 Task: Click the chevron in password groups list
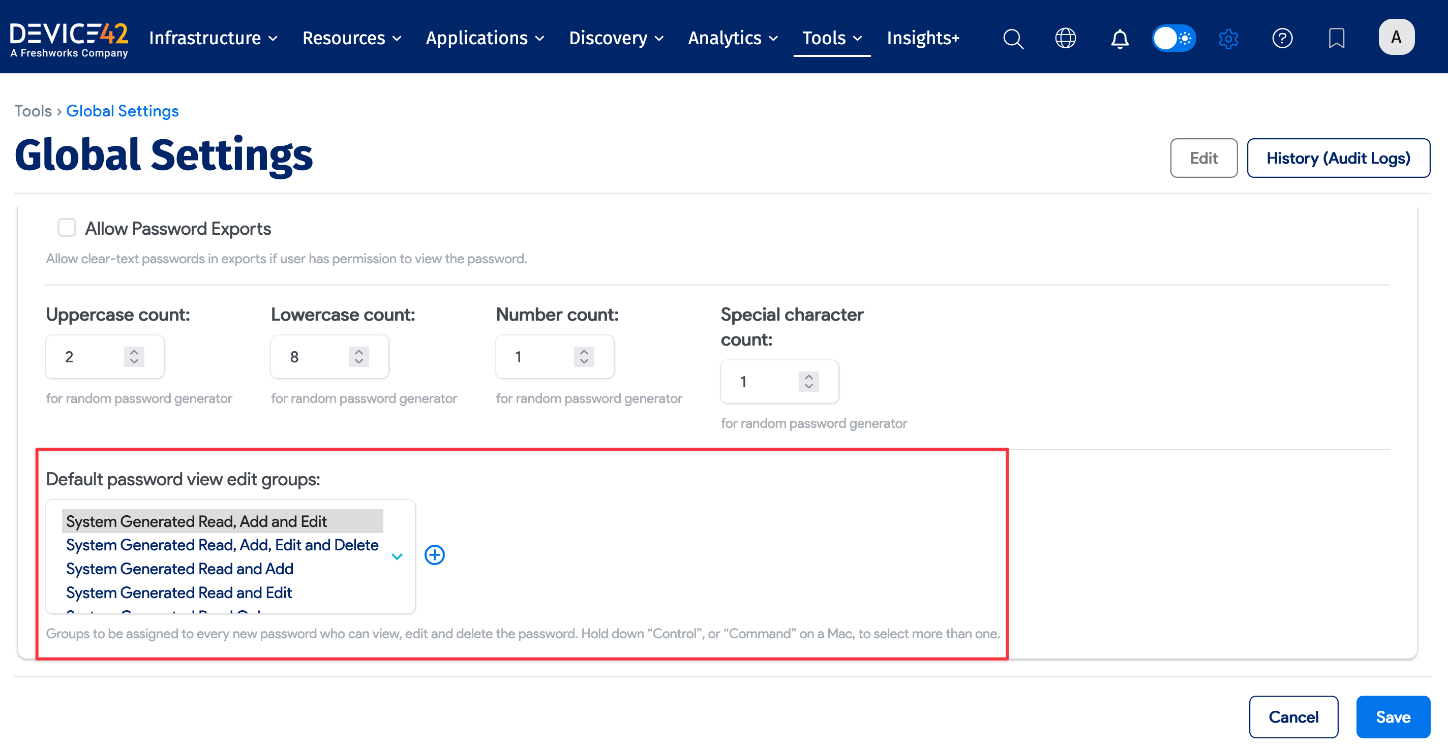pyautogui.click(x=397, y=556)
